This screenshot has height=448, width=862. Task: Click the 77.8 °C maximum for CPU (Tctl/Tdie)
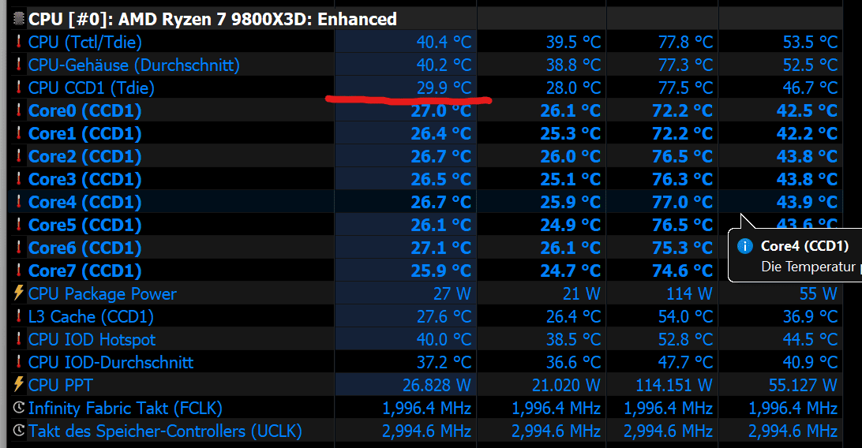685,42
